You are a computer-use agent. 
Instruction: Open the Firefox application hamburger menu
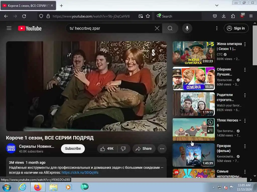coord(251,16)
